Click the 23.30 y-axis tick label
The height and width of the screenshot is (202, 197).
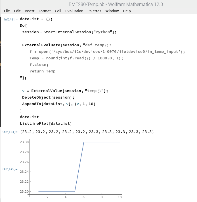pyautogui.click(x=24, y=142)
